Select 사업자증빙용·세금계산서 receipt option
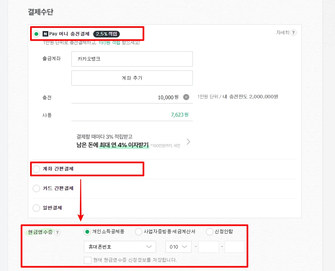Viewport: 335px width, 271px height. pyautogui.click(x=138, y=231)
